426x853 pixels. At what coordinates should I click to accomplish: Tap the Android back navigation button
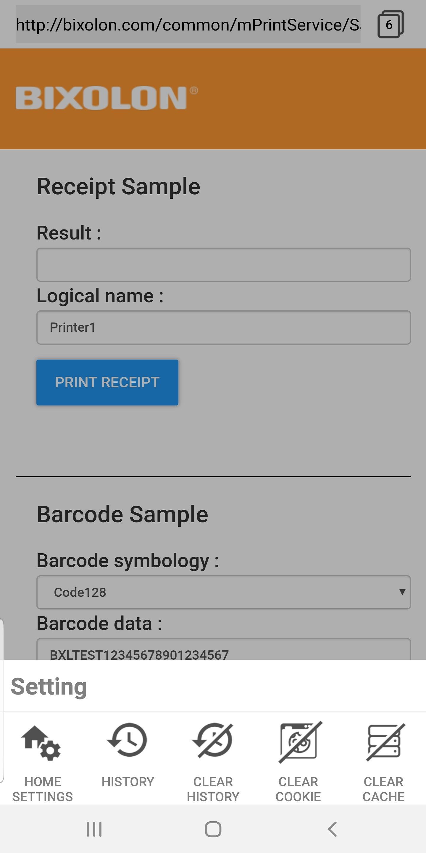point(332,829)
